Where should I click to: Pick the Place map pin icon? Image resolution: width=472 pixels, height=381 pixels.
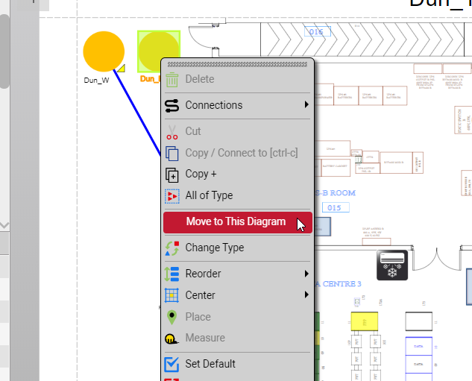[172, 317]
